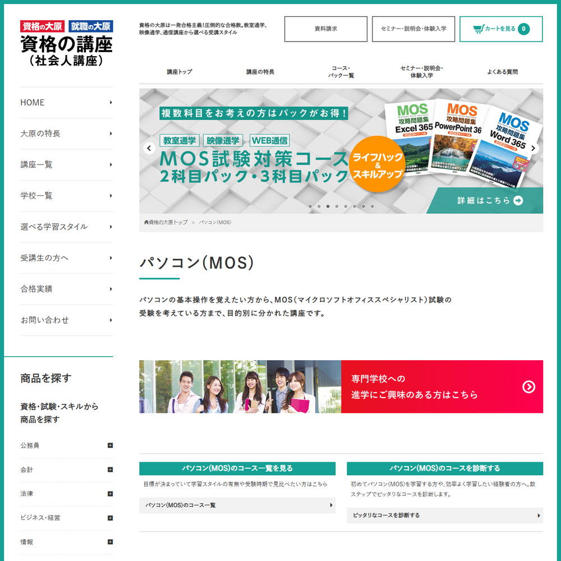
Task: Open the 講座トップ navigation tab
Action: pyautogui.click(x=180, y=72)
